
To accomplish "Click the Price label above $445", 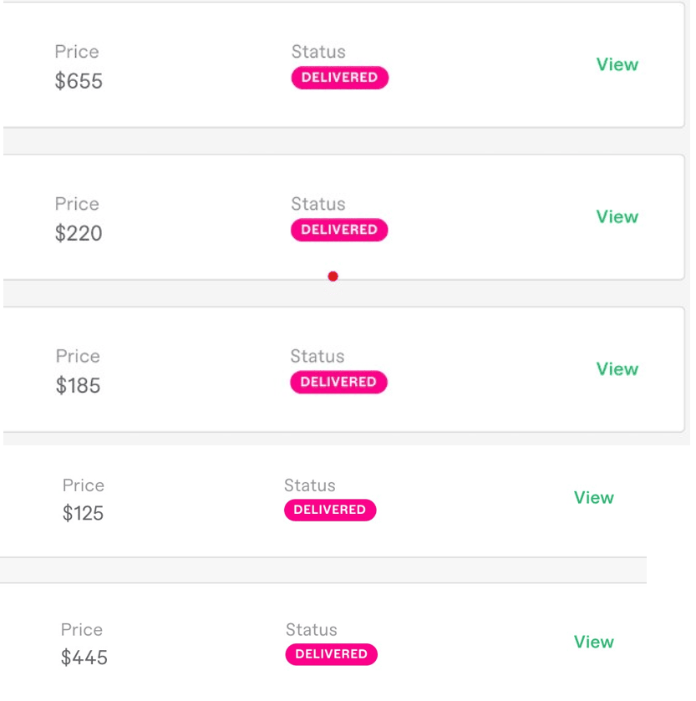I will point(82,630).
